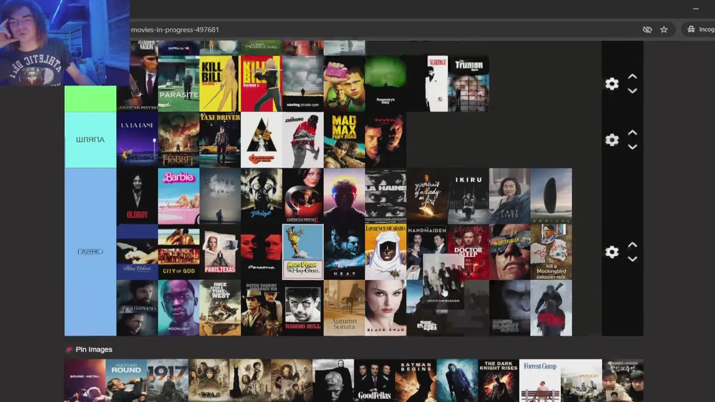Click the browser address bar URL
The height and width of the screenshot is (402, 715).
click(x=174, y=30)
